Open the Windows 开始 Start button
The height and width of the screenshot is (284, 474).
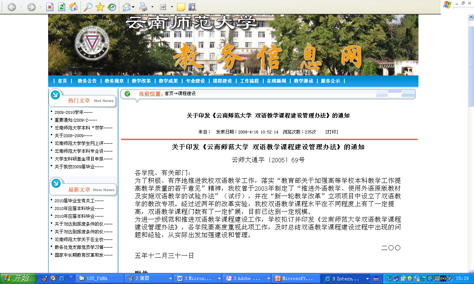(x=19, y=278)
